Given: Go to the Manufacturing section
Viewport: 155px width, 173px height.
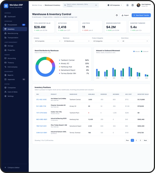Looking at the screenshot, I should tap(15, 33).
